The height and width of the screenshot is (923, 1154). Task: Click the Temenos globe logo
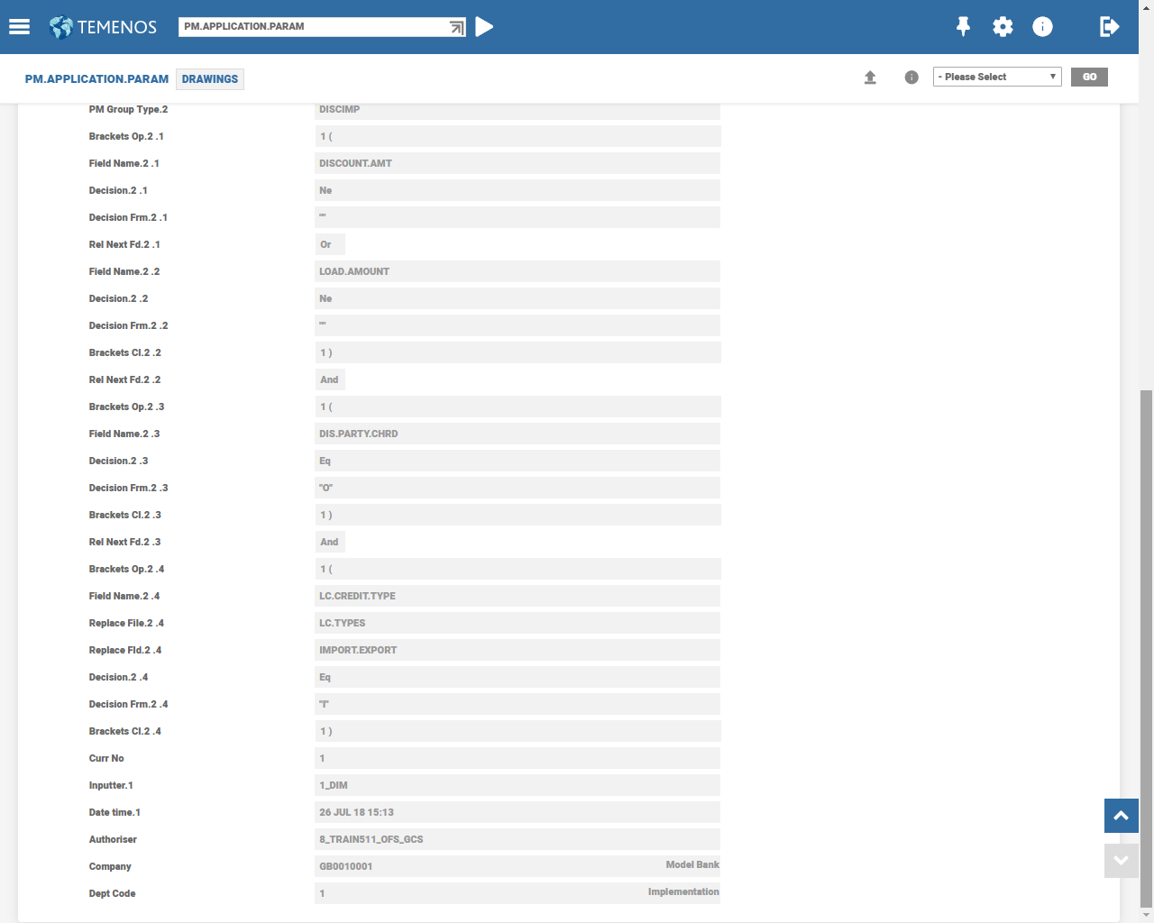pos(61,27)
